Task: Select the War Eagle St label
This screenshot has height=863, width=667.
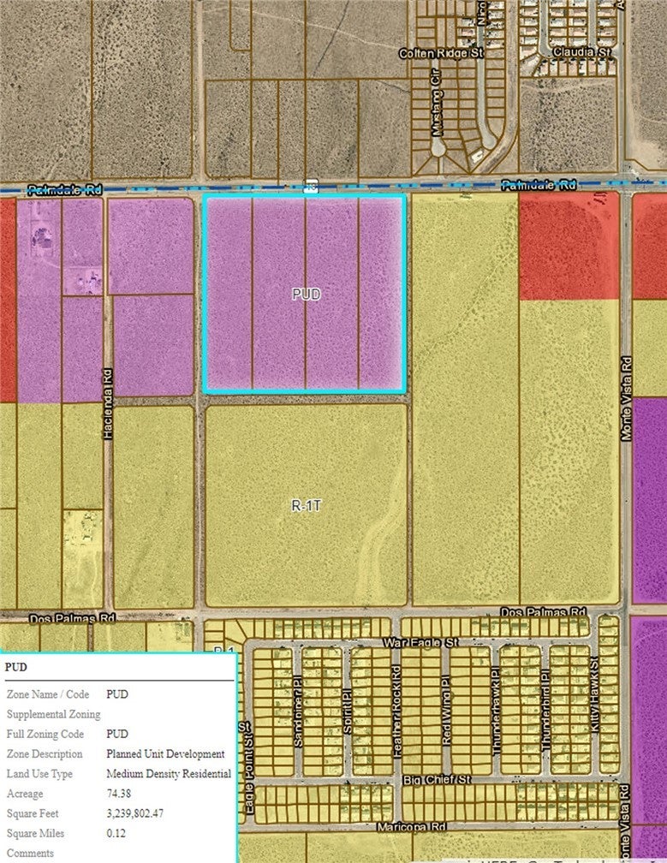Action: tap(420, 641)
